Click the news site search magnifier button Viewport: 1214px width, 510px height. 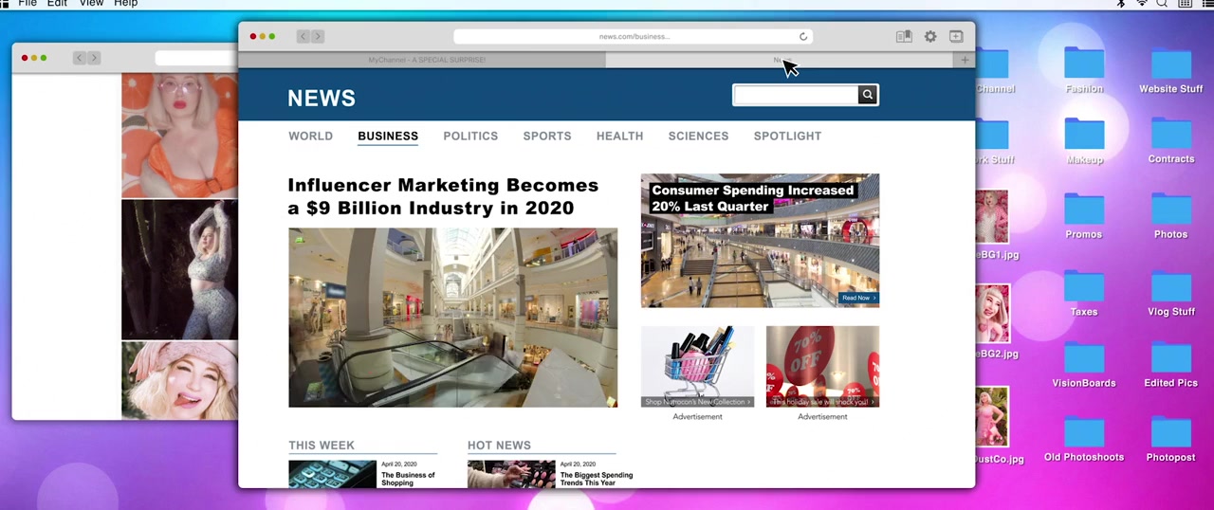867,95
